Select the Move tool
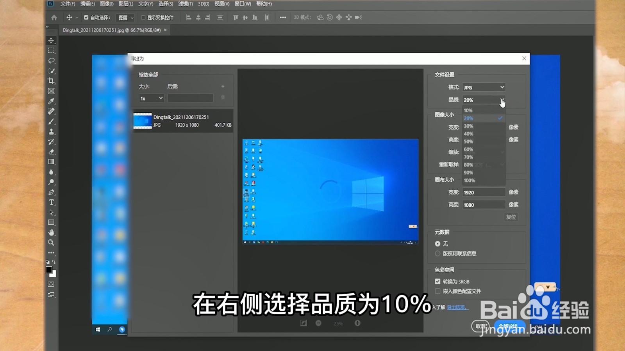 tap(51, 40)
